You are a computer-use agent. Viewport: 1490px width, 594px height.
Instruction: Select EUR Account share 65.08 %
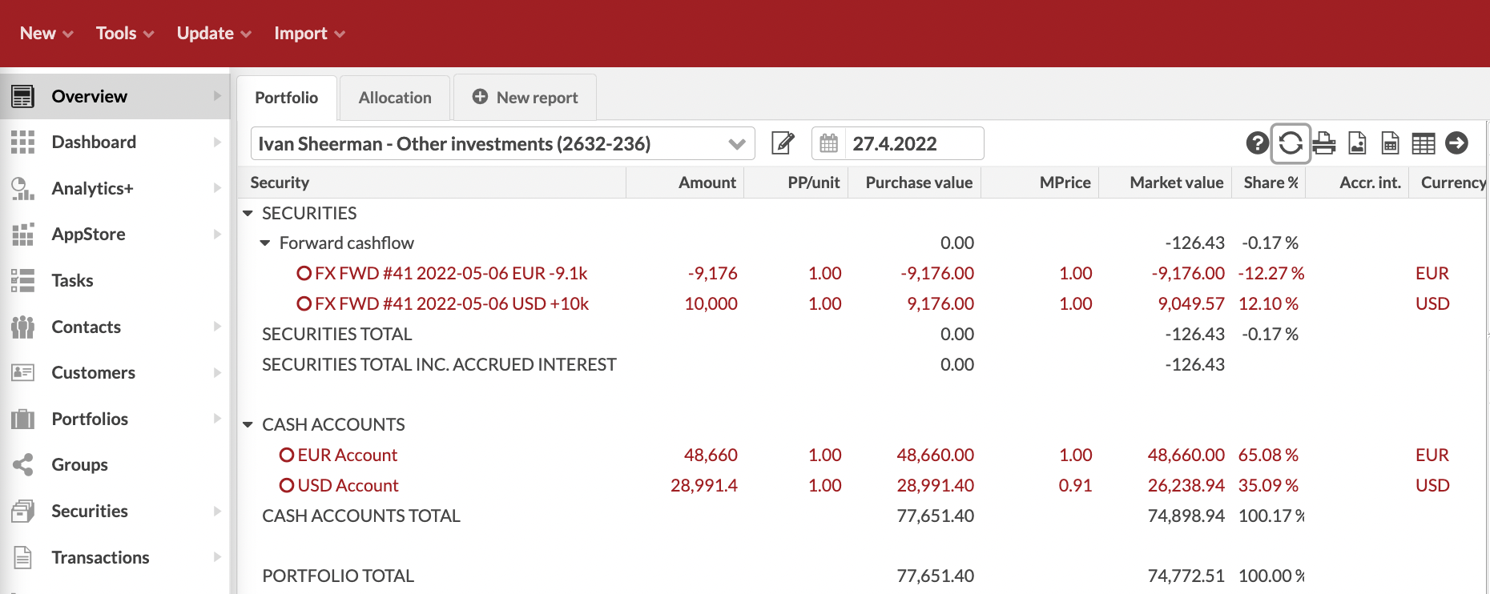pyautogui.click(x=1268, y=455)
